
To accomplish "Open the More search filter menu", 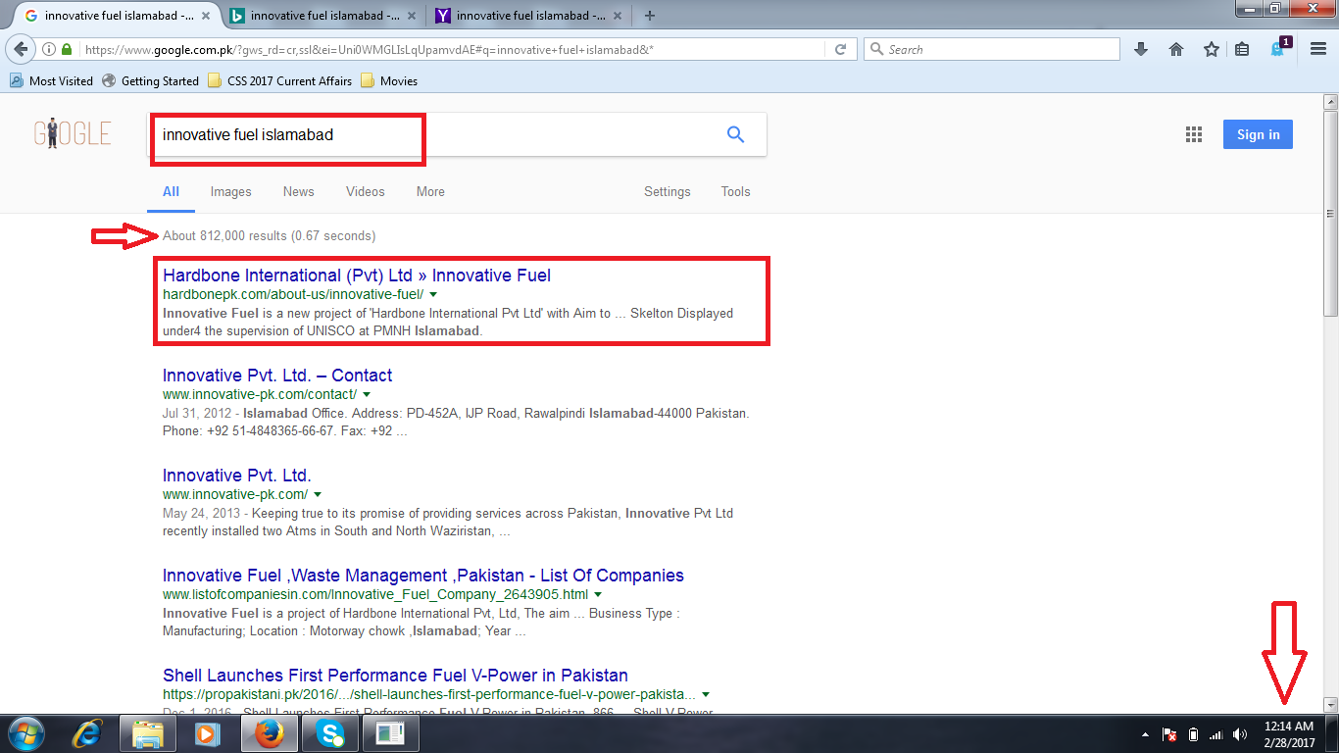I will [430, 191].
